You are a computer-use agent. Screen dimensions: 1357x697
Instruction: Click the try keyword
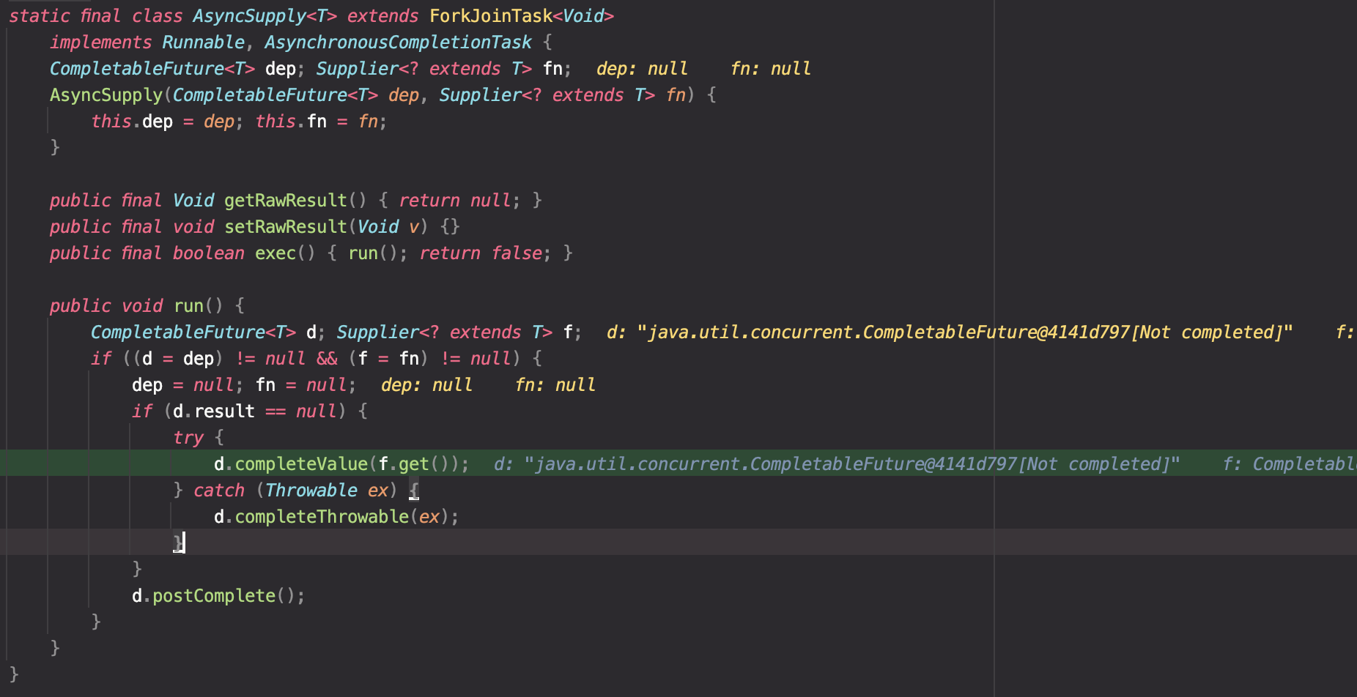(x=188, y=438)
